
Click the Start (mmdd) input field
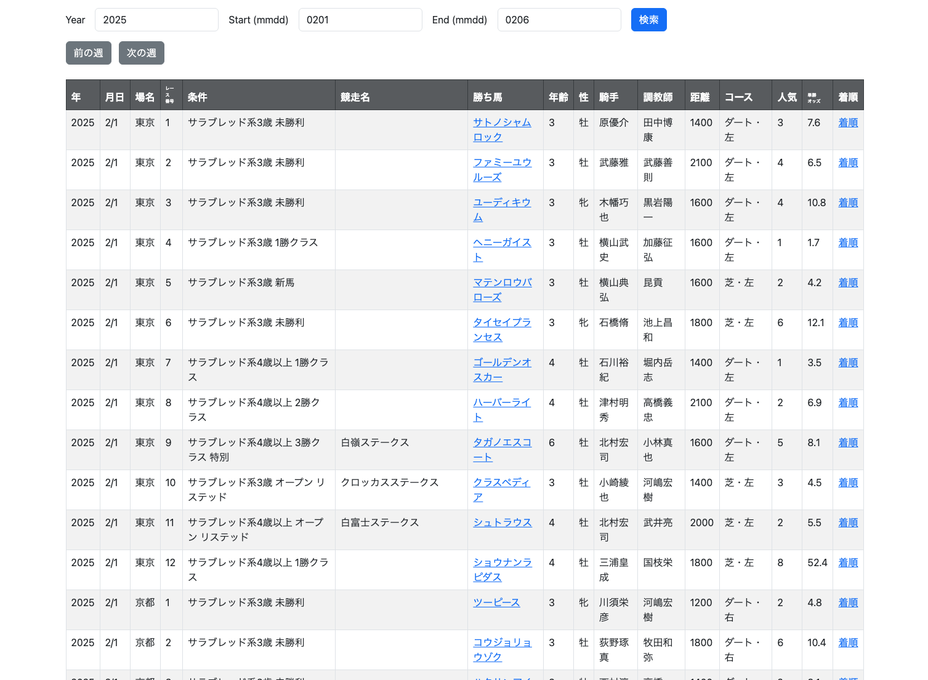(x=360, y=19)
